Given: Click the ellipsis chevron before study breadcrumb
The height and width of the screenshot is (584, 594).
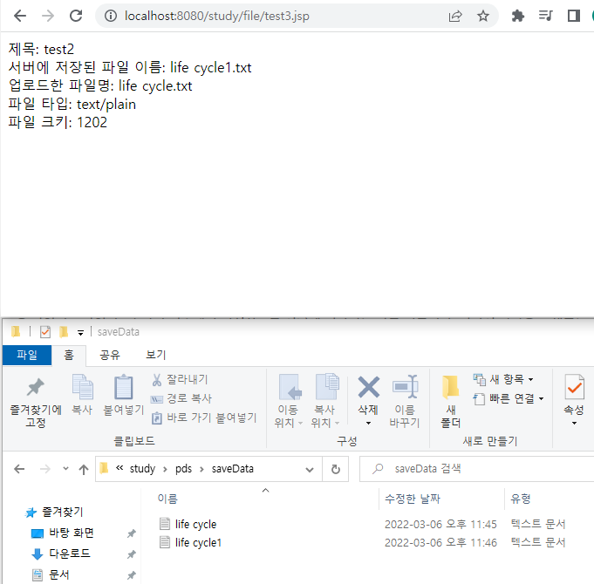Looking at the screenshot, I should coord(119,468).
